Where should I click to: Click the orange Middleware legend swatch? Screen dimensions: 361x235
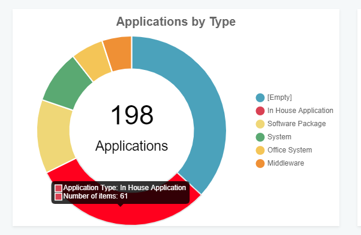(x=260, y=163)
